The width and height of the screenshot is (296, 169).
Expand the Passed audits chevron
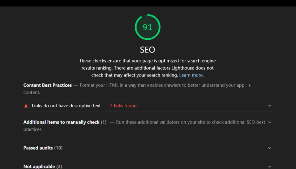pyautogui.click(x=269, y=148)
